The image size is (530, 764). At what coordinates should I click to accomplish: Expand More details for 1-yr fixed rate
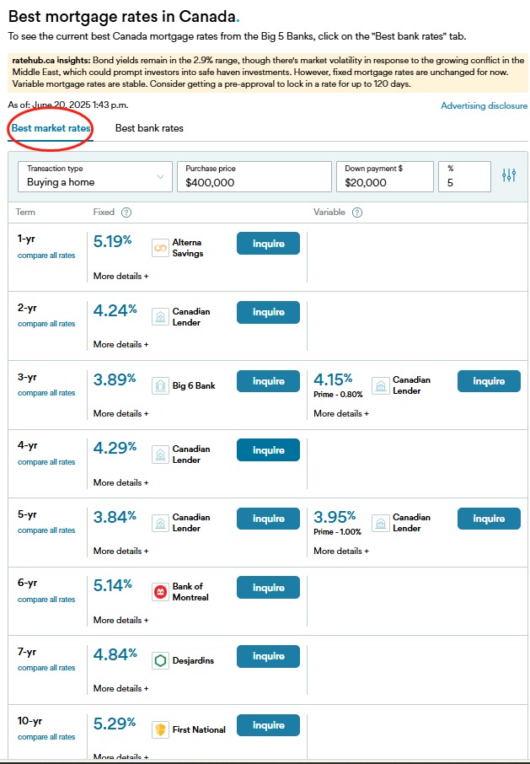click(x=120, y=277)
